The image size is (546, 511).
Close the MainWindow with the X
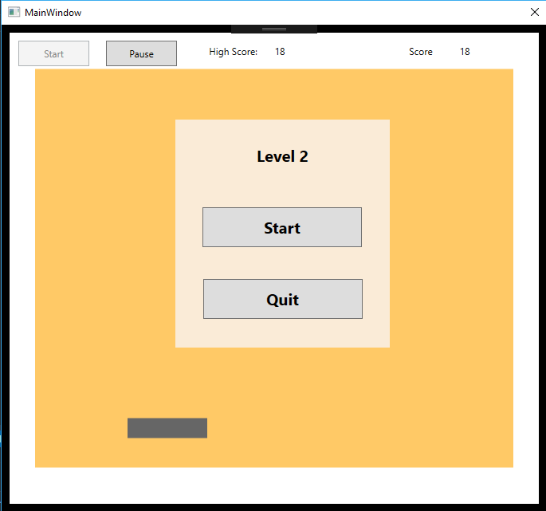click(x=535, y=12)
